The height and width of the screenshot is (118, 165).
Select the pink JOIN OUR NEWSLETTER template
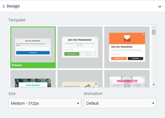point(127,79)
